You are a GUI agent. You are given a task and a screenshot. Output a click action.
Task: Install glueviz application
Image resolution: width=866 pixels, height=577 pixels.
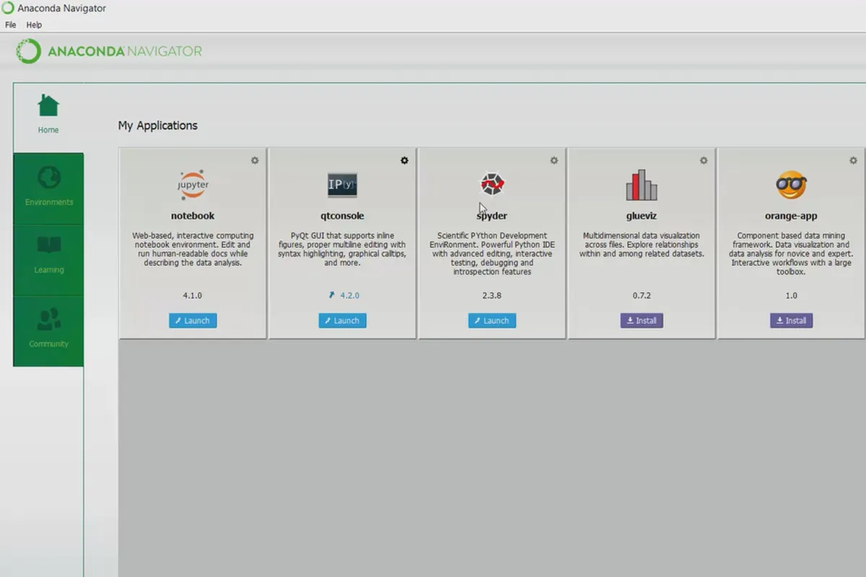(x=642, y=320)
